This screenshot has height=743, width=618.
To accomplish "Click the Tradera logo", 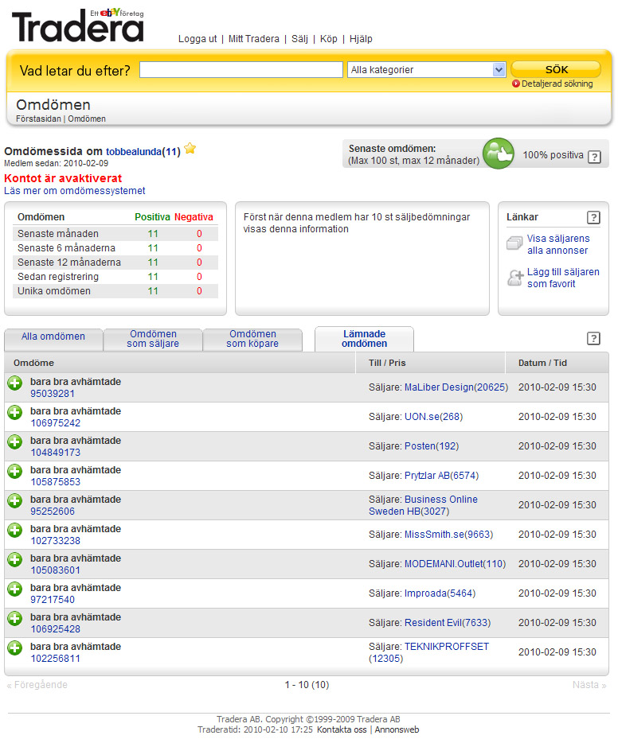I will click(78, 25).
